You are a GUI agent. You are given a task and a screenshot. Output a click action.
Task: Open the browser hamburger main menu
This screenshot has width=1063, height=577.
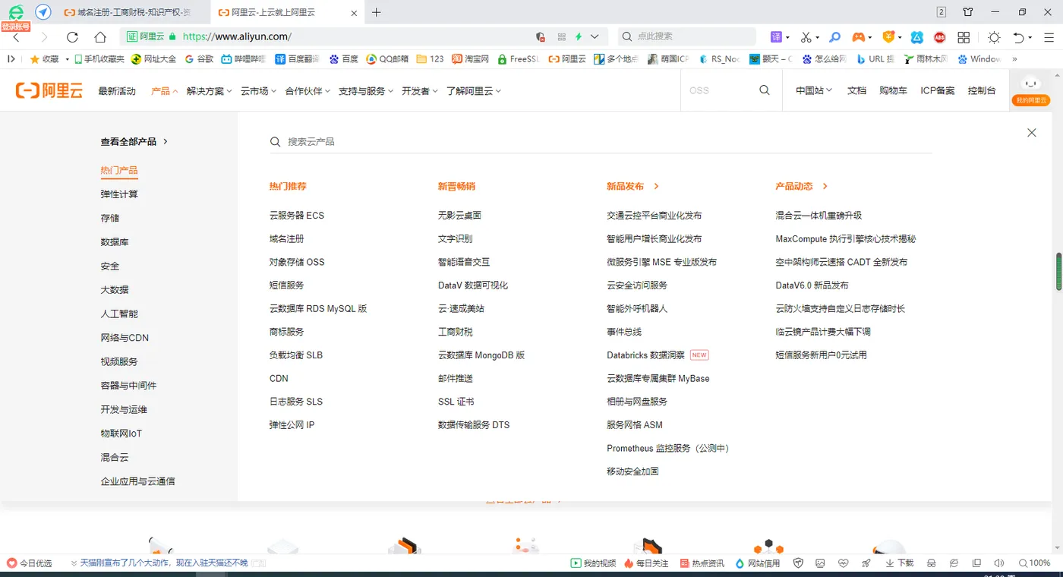(x=1049, y=37)
